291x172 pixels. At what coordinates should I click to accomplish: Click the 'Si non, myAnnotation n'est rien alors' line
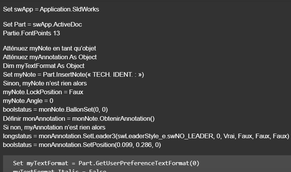coord(54,127)
